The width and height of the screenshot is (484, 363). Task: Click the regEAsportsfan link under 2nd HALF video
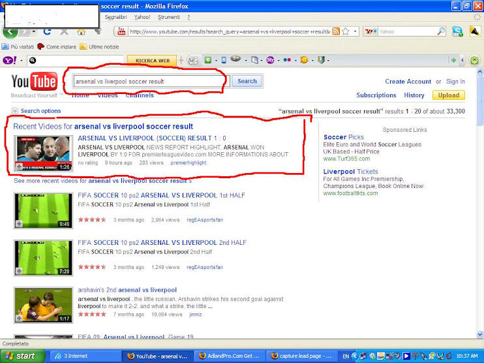205,267
